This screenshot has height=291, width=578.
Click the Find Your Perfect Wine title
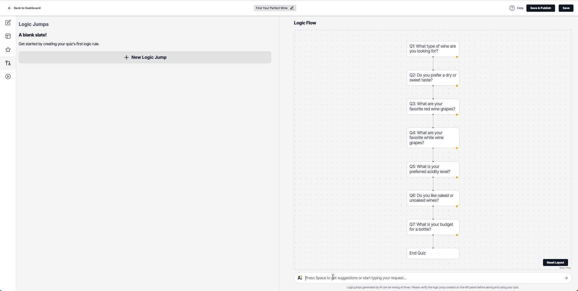[272, 8]
